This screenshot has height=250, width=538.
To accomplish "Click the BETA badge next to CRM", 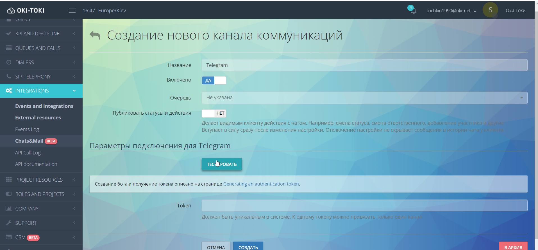I will [x=33, y=237].
